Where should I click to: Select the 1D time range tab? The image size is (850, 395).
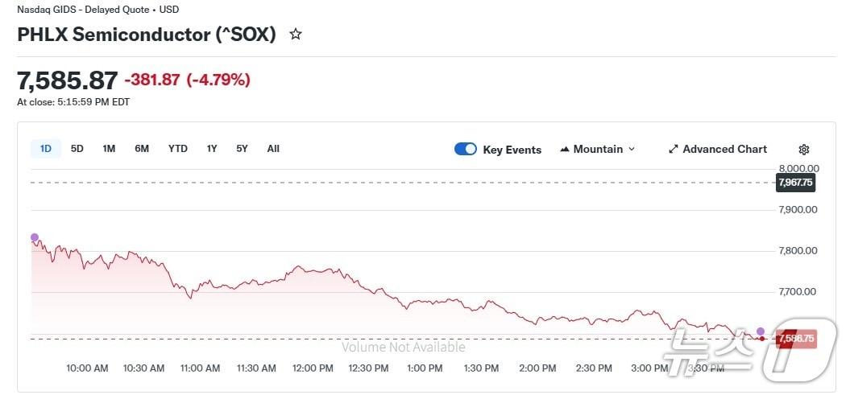[x=46, y=149]
